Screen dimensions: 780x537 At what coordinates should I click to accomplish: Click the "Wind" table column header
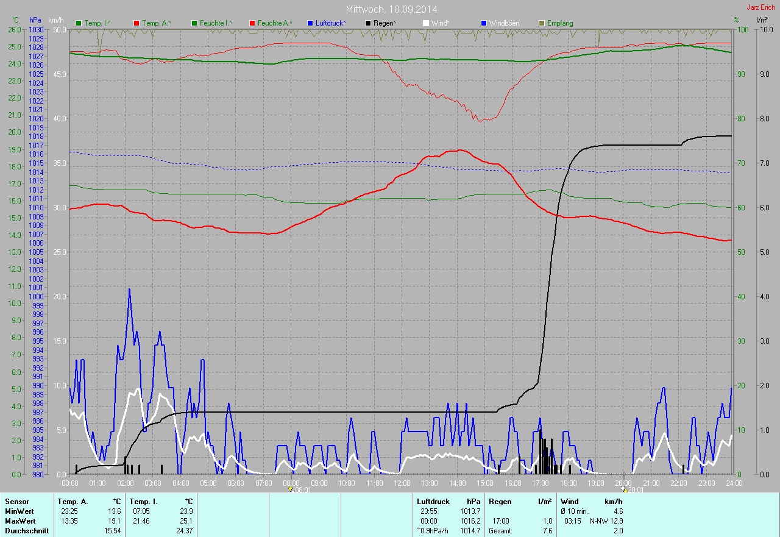click(x=569, y=502)
